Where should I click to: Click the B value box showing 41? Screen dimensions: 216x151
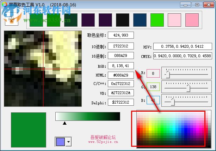tap(153, 100)
